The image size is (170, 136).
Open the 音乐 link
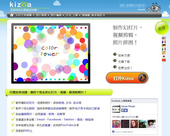pos(76,103)
